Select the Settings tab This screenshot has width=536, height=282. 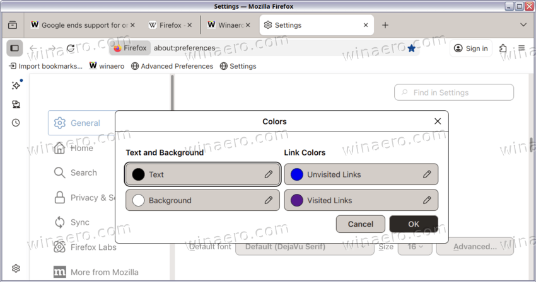317,25
